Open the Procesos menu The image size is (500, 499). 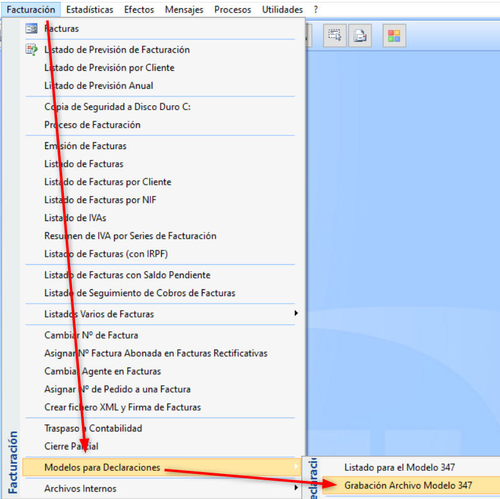(x=232, y=9)
